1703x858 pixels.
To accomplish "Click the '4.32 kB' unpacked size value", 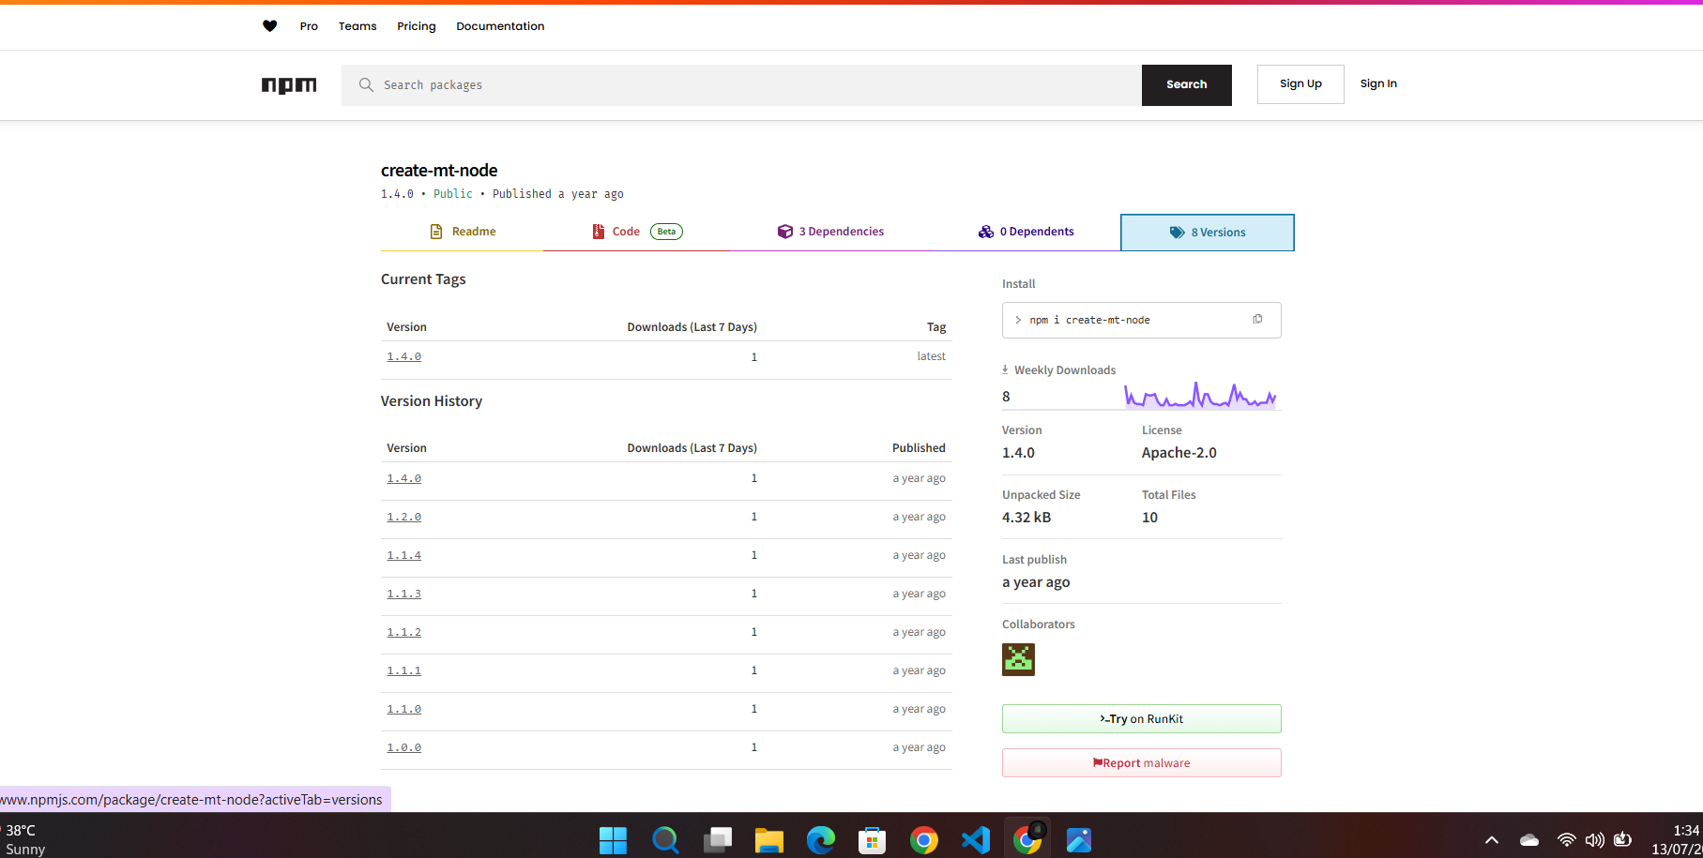I will pos(1026,518).
